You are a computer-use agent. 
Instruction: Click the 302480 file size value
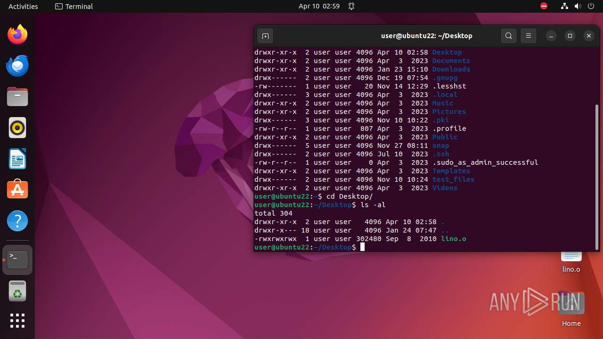tap(369, 239)
